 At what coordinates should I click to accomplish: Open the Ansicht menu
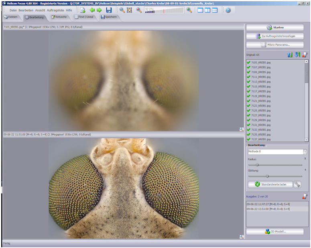[40, 10]
